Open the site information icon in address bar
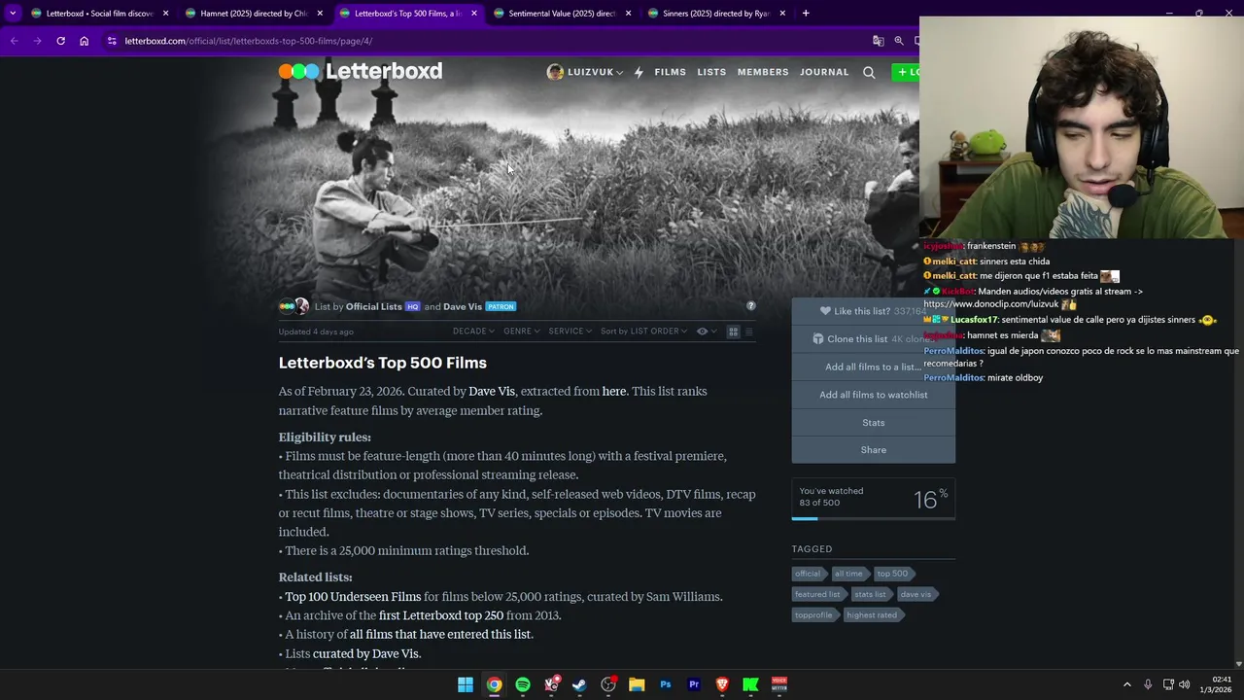 (x=112, y=41)
